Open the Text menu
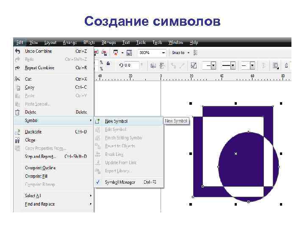Viewport: 305px width, 228px height. (126, 42)
